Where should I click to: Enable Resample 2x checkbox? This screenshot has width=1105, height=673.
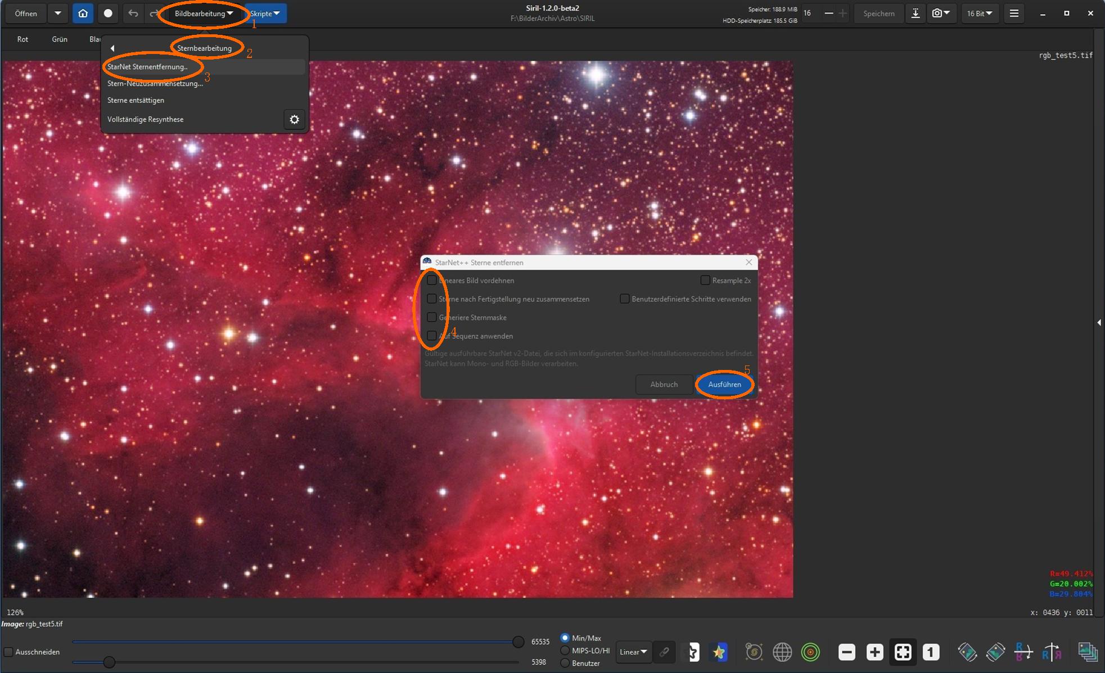tap(705, 280)
